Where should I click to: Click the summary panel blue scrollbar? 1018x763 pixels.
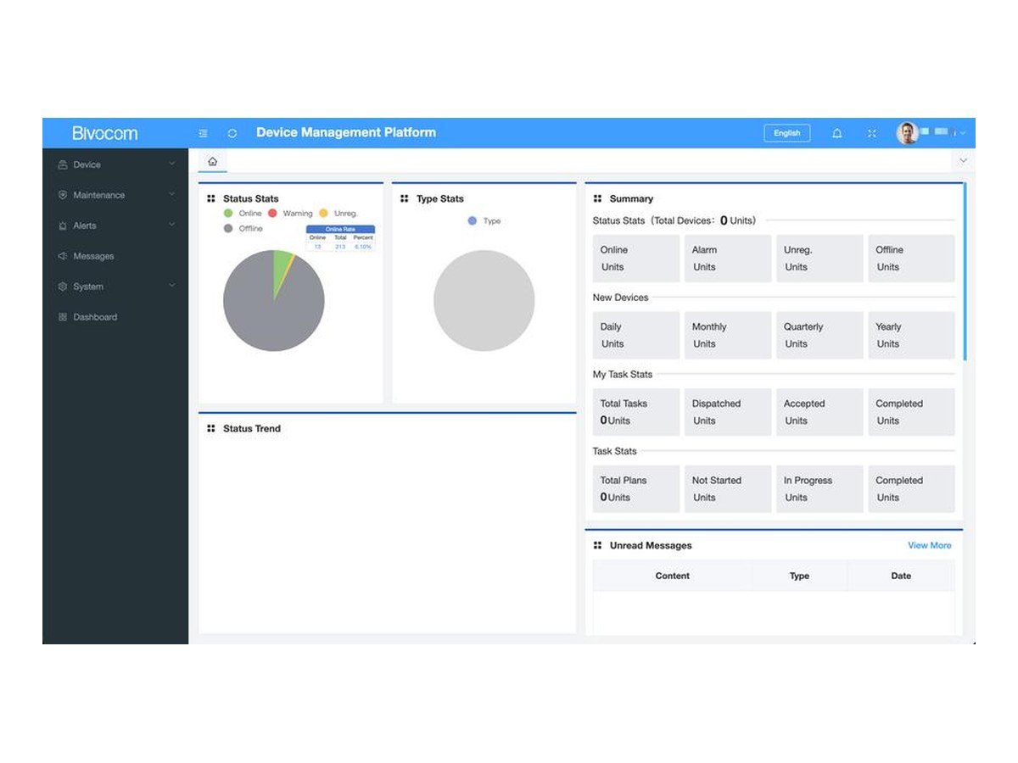[x=965, y=273]
